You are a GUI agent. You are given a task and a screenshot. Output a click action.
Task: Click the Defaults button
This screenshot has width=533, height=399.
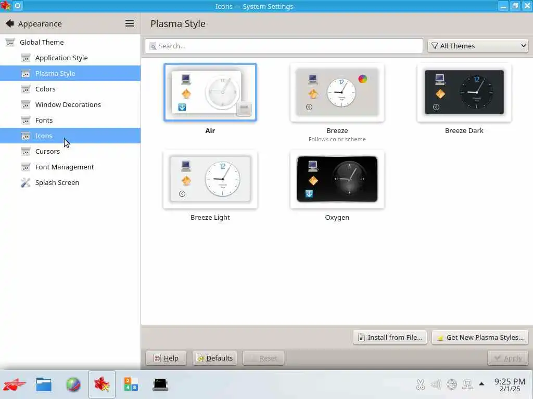(x=214, y=358)
